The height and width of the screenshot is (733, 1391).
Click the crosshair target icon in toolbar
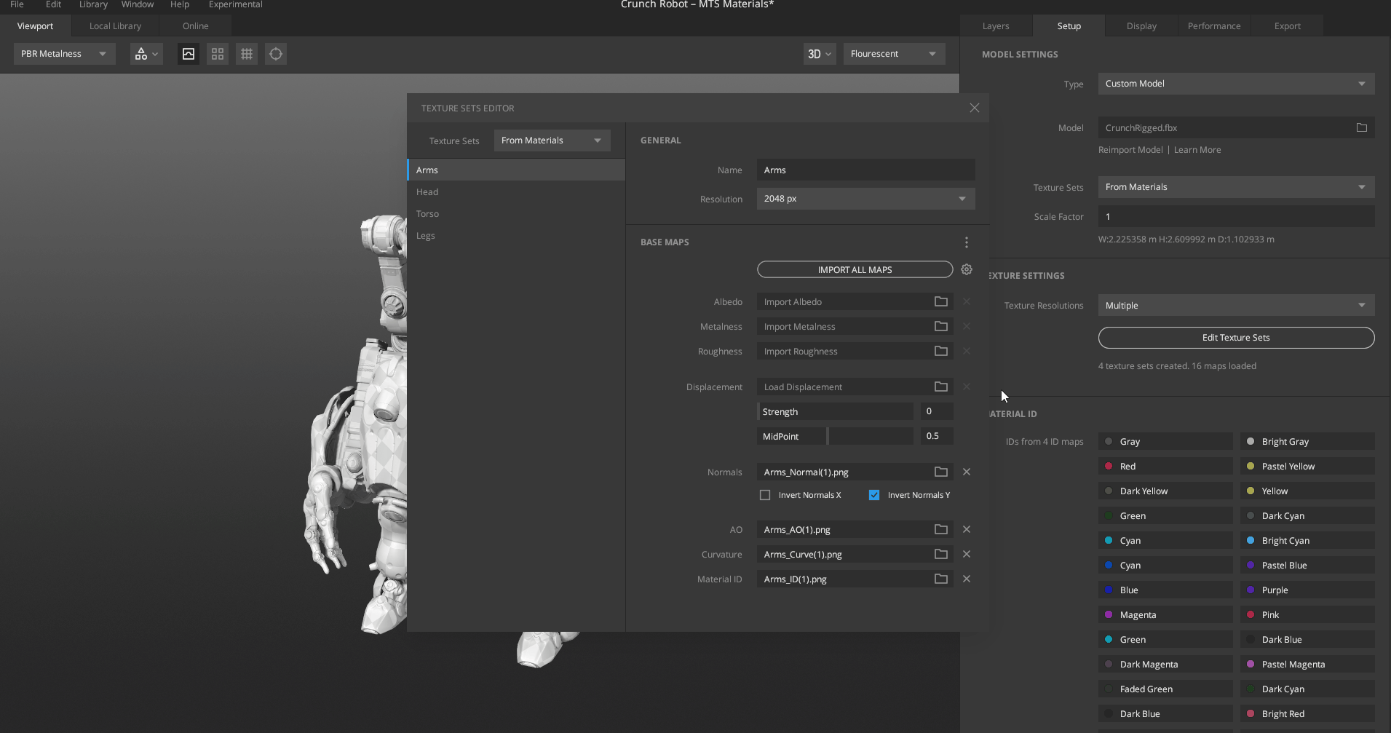point(276,54)
